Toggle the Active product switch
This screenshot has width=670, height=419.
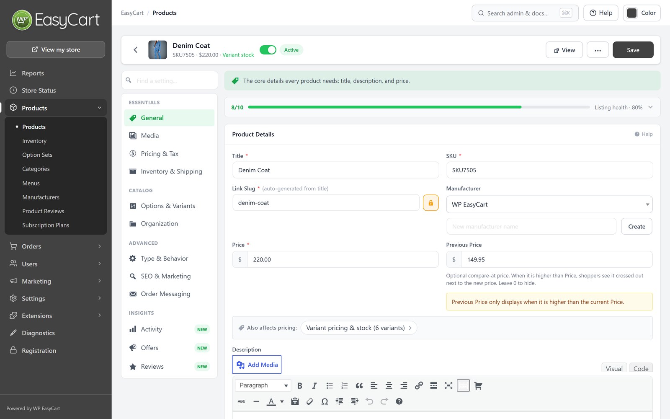coord(268,50)
